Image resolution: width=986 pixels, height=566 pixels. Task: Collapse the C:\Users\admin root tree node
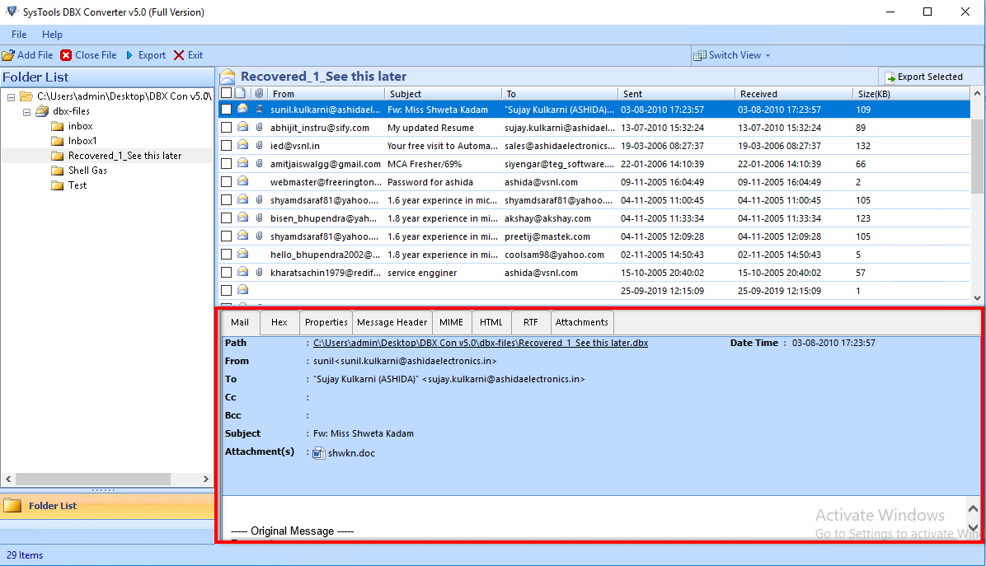[x=12, y=96]
